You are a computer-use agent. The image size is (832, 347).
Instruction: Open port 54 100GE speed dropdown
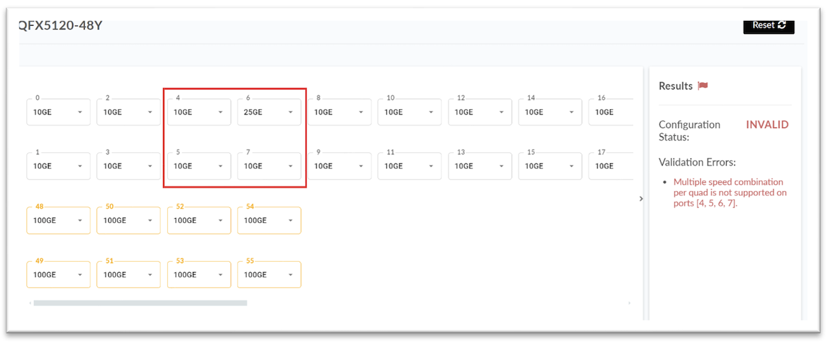pyautogui.click(x=269, y=220)
